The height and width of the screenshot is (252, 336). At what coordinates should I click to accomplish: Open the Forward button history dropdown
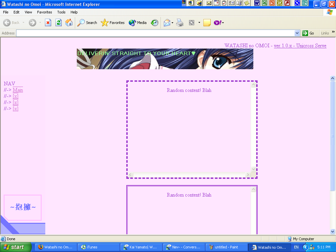point(40,23)
